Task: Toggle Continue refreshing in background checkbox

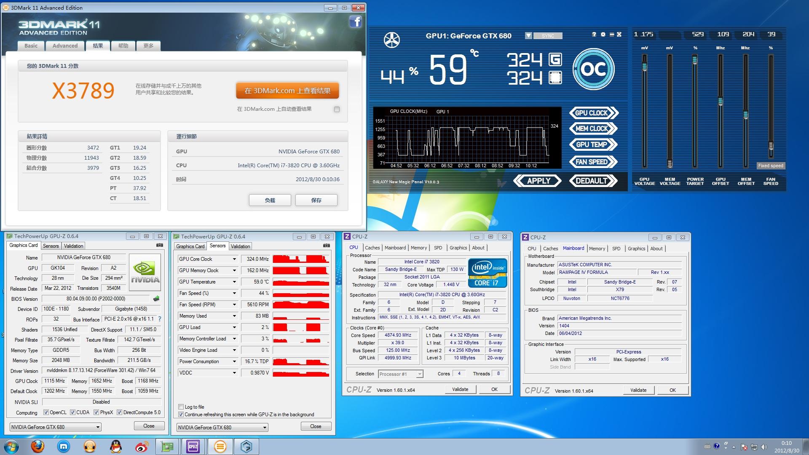Action: pyautogui.click(x=181, y=415)
